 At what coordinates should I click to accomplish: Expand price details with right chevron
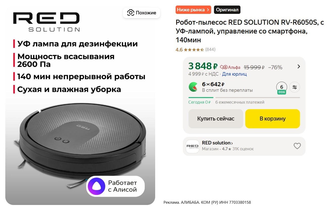pyautogui.click(x=299, y=67)
